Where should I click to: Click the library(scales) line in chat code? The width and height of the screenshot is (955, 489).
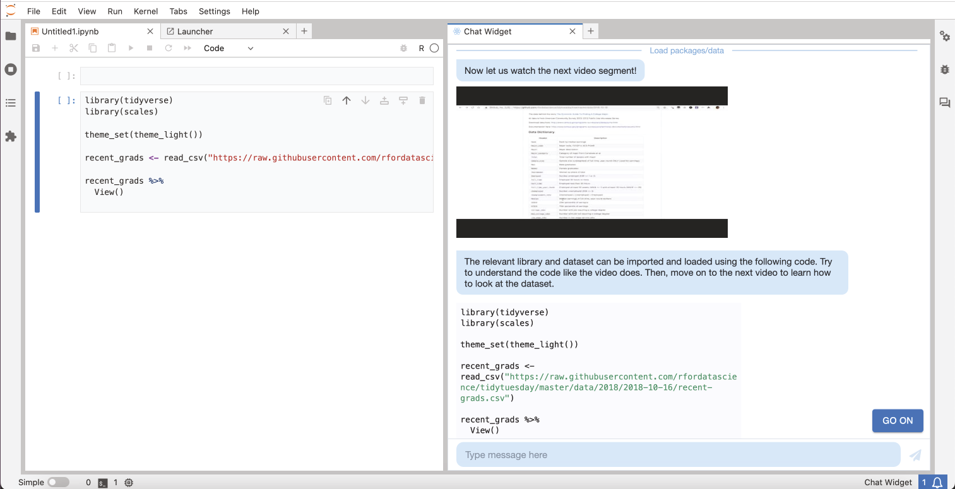pos(497,323)
